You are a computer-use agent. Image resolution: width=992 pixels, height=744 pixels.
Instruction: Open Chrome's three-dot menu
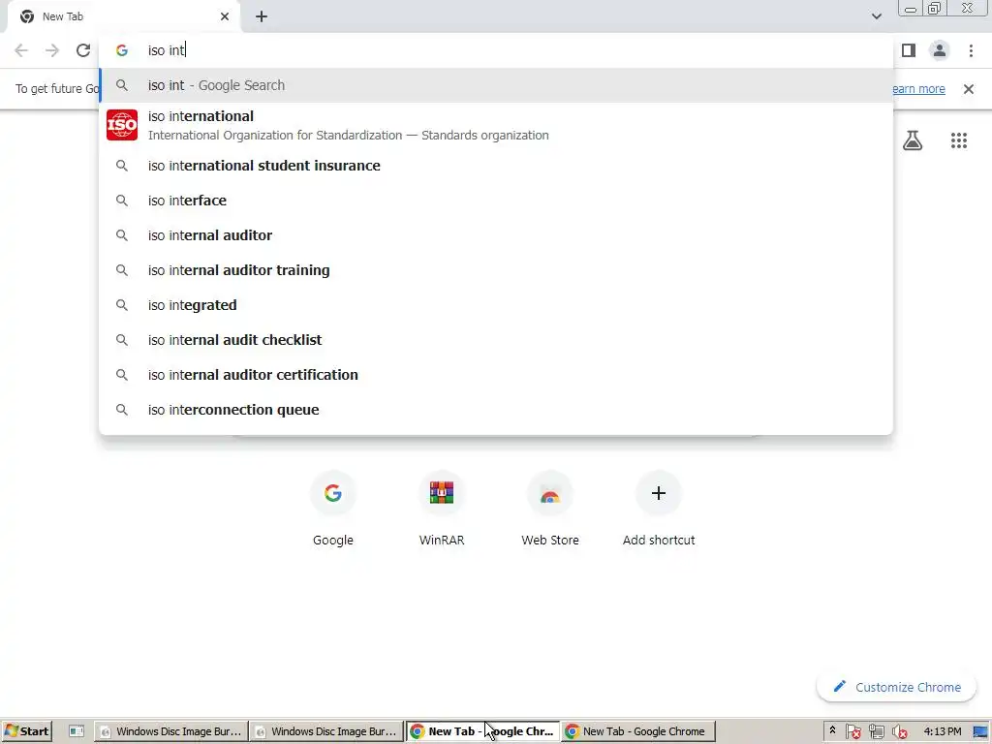971,50
